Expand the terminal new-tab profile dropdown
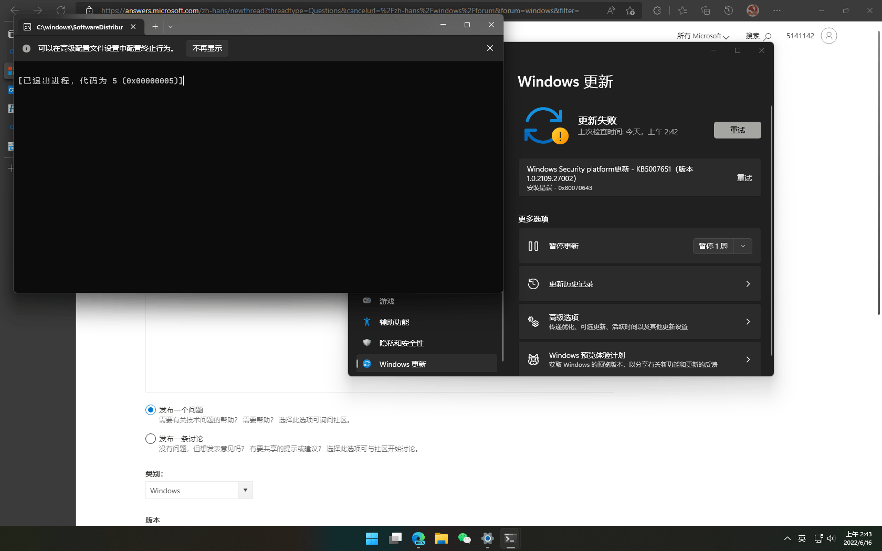The image size is (882, 551). tap(171, 27)
